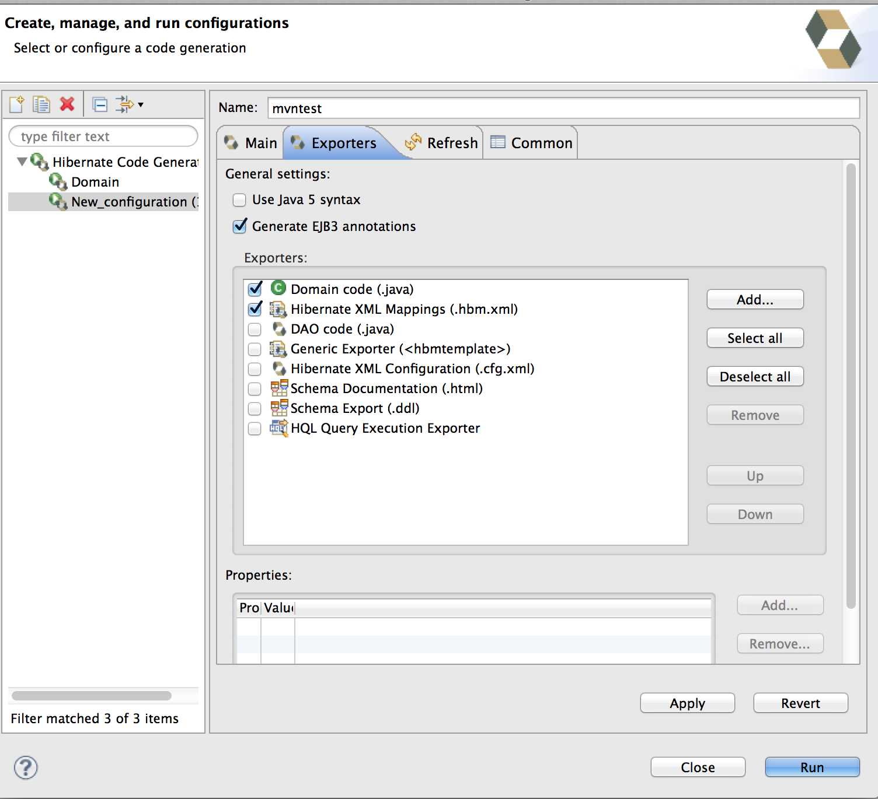This screenshot has width=878, height=799.
Task: Open help with the question mark icon
Action: coord(26,768)
